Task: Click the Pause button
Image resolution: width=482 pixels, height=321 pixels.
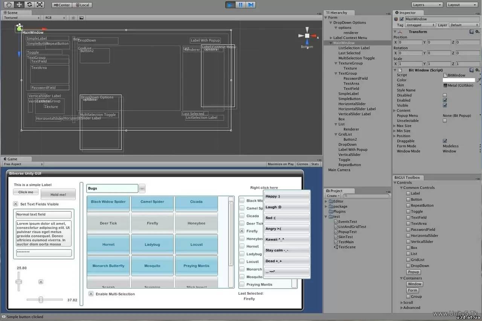Action: pos(241,5)
